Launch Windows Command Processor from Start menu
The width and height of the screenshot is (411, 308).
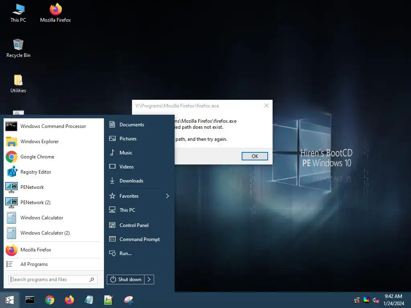pyautogui.click(x=54, y=126)
